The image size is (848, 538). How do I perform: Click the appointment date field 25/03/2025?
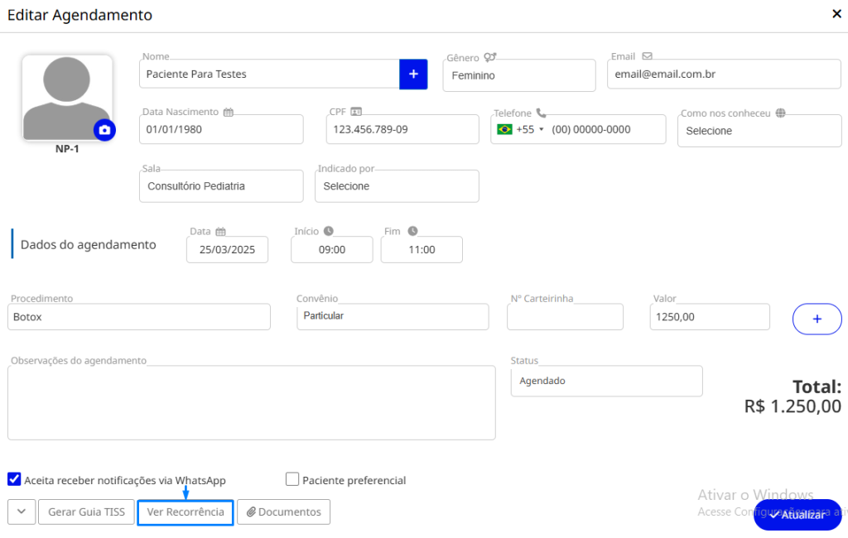(227, 250)
